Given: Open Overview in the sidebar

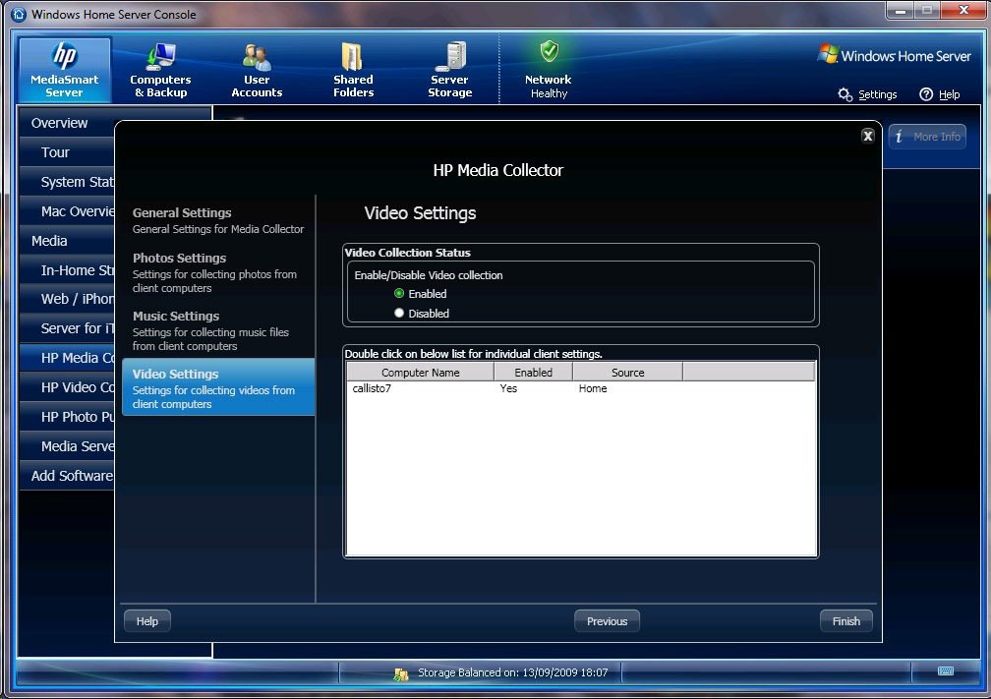Looking at the screenshot, I should pyautogui.click(x=67, y=123).
